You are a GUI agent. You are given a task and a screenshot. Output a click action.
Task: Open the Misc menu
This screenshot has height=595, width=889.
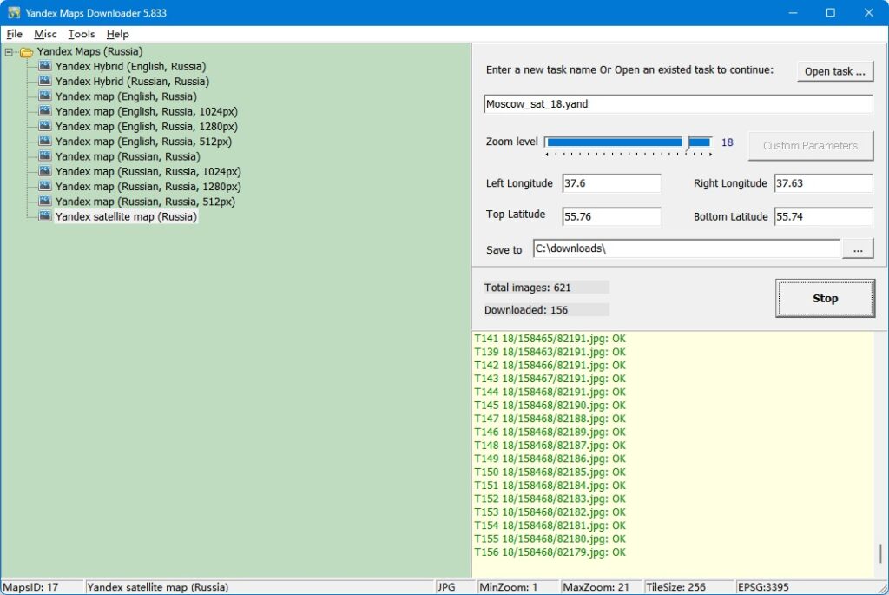coord(45,34)
